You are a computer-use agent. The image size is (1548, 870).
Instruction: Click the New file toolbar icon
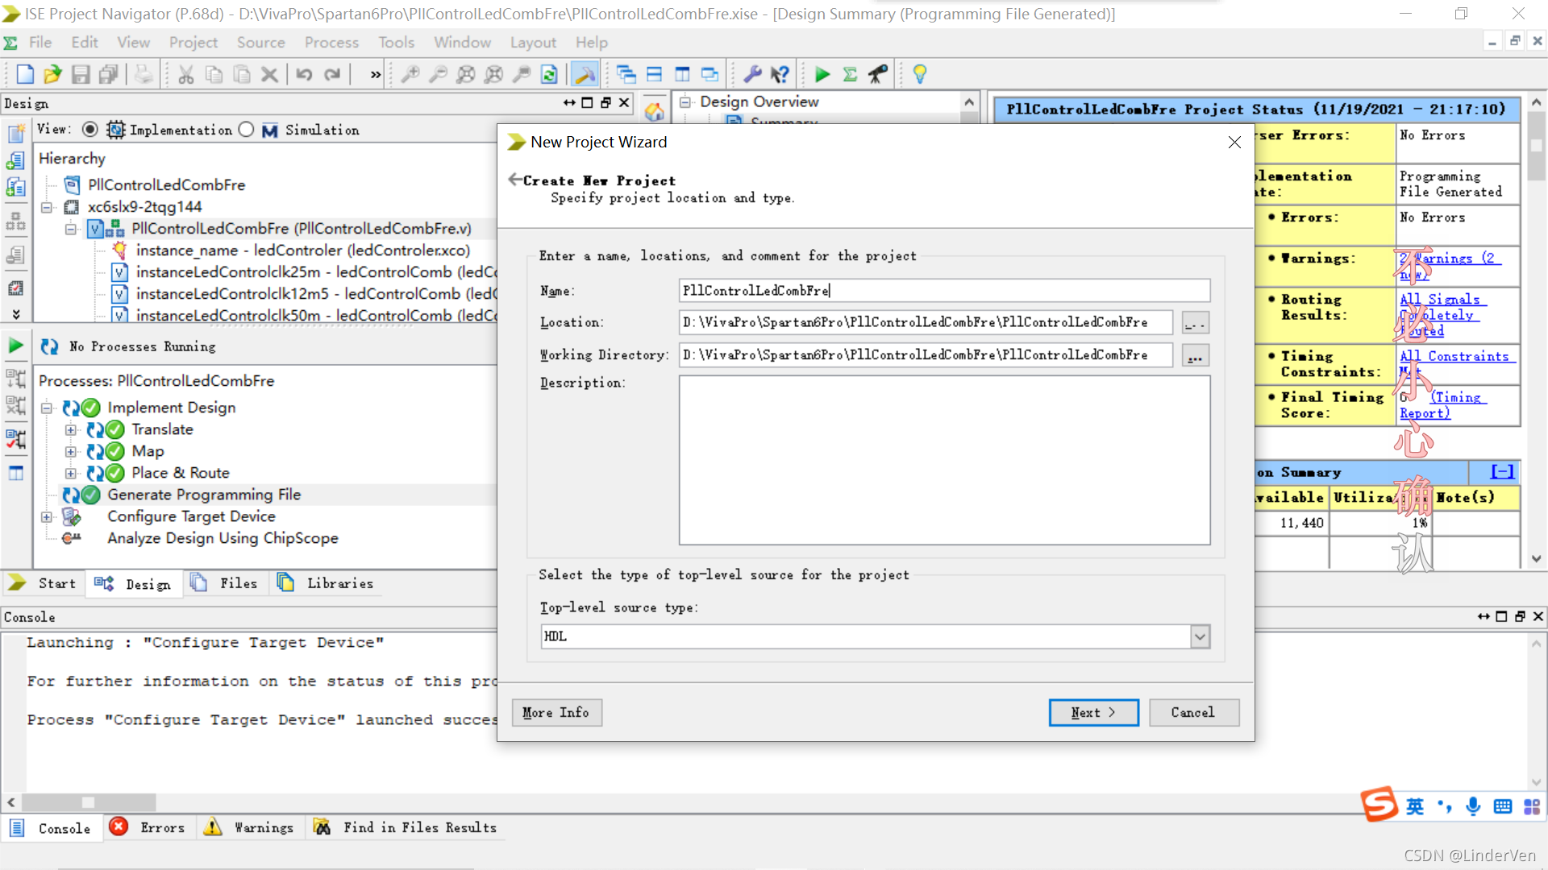pyautogui.click(x=25, y=75)
